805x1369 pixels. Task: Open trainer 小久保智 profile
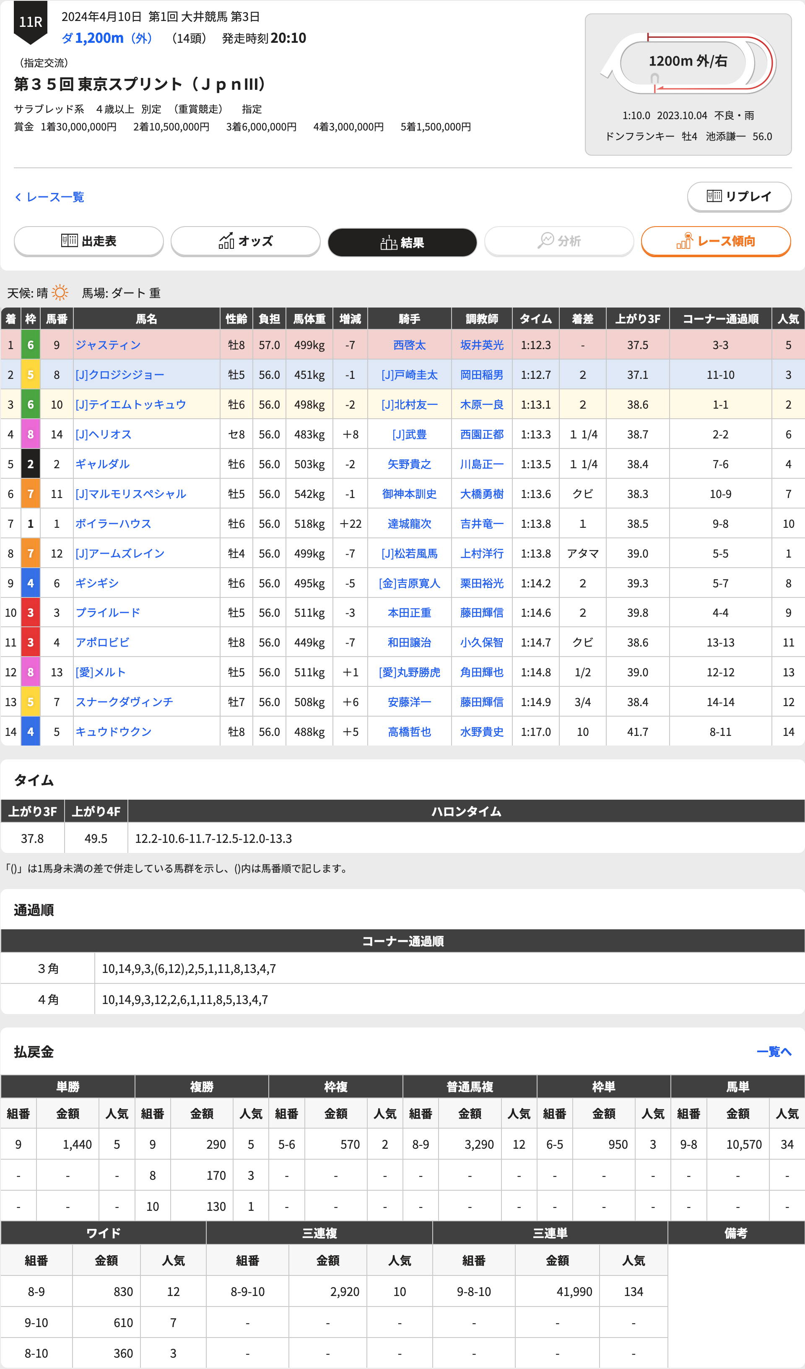pos(481,643)
